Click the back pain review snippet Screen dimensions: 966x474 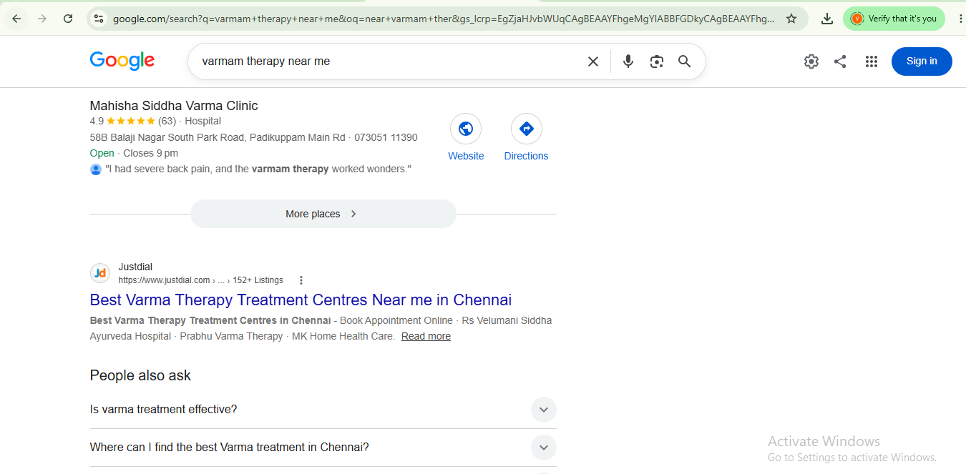[258, 169]
